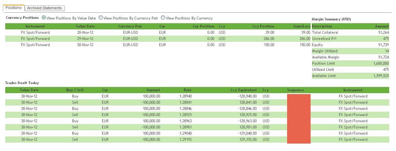Viewport: 396px width, 151px height.
Task: Open the Archived Statements tab
Action: point(45,8)
